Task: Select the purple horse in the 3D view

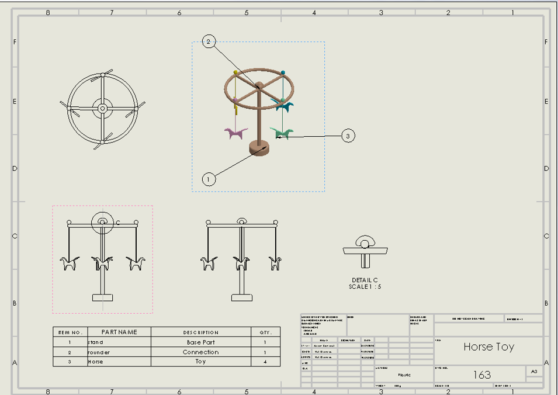Action: [236, 133]
